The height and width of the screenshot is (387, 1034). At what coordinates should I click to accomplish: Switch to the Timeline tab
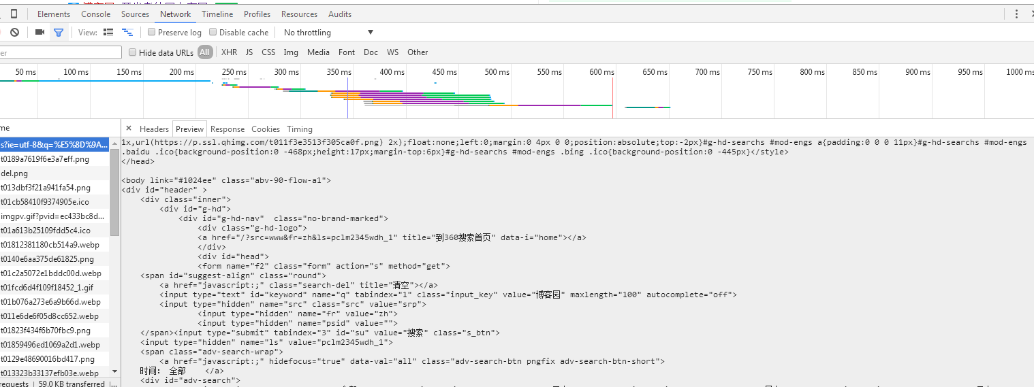(x=217, y=14)
